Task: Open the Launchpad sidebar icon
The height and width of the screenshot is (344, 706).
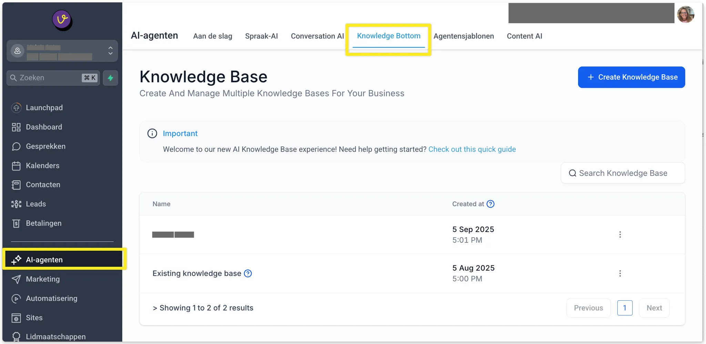Action: (16, 108)
